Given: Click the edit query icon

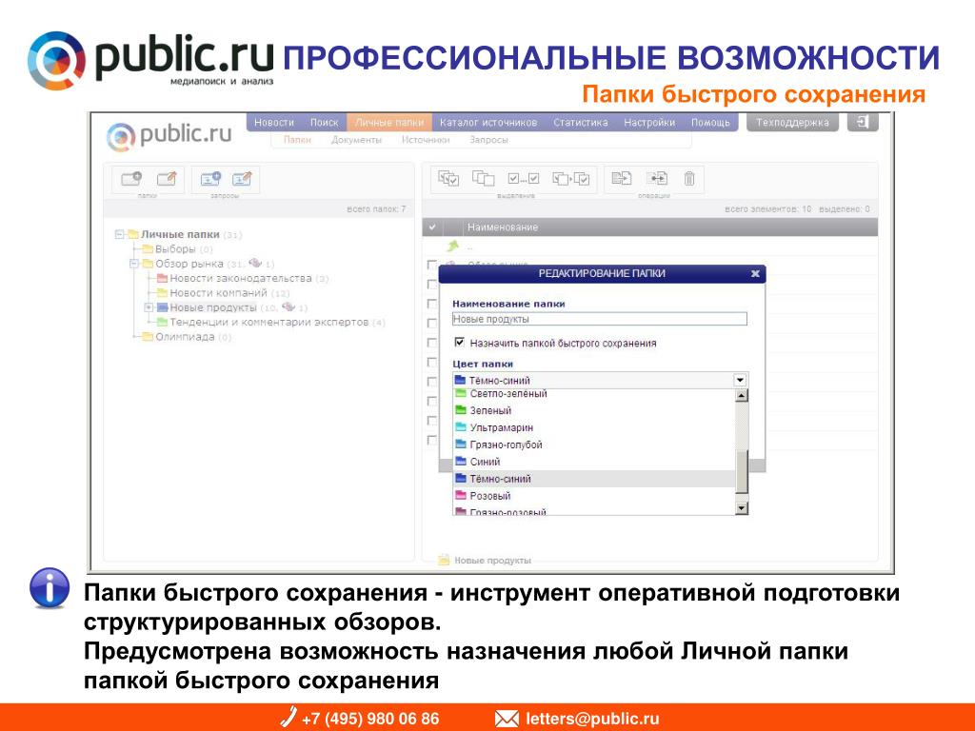Looking at the screenshot, I should click(242, 179).
